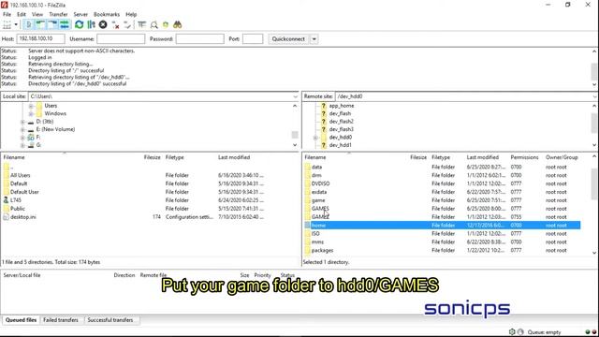The image size is (599, 337).
Task: Open the Site Manager icon
Action: coord(7,25)
